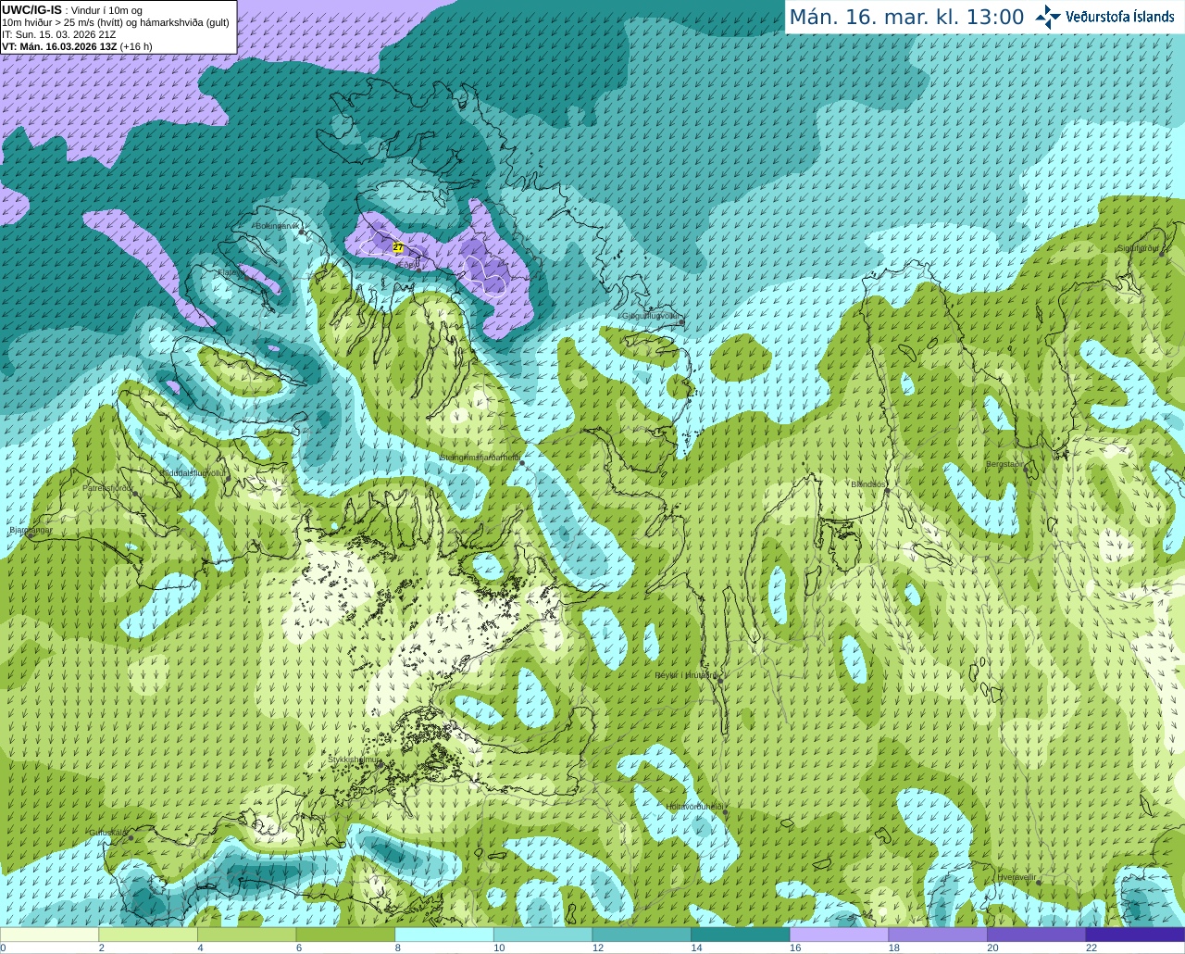The image size is (1185, 954).
Task: Click the 'Bergstaðir' station label
Action: tap(1005, 464)
